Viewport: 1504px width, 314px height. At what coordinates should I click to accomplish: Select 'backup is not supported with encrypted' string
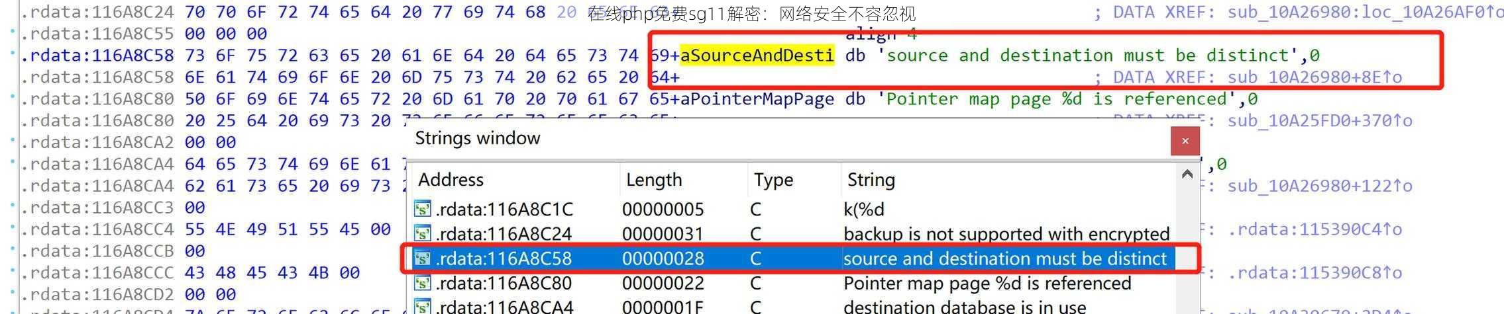click(x=1006, y=234)
